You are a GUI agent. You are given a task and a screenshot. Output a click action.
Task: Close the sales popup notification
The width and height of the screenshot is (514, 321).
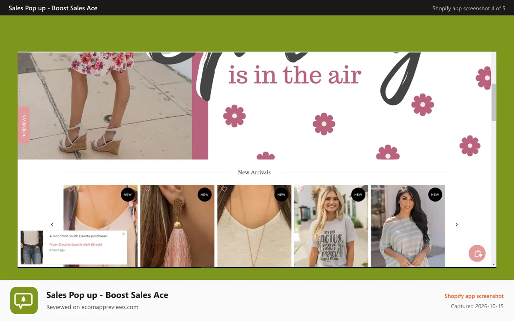123,234
